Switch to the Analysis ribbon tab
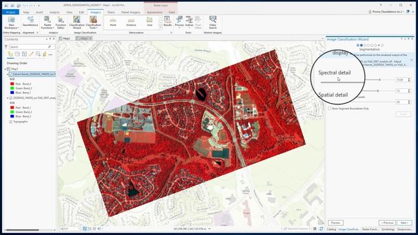The image size is (418, 235). [54, 12]
